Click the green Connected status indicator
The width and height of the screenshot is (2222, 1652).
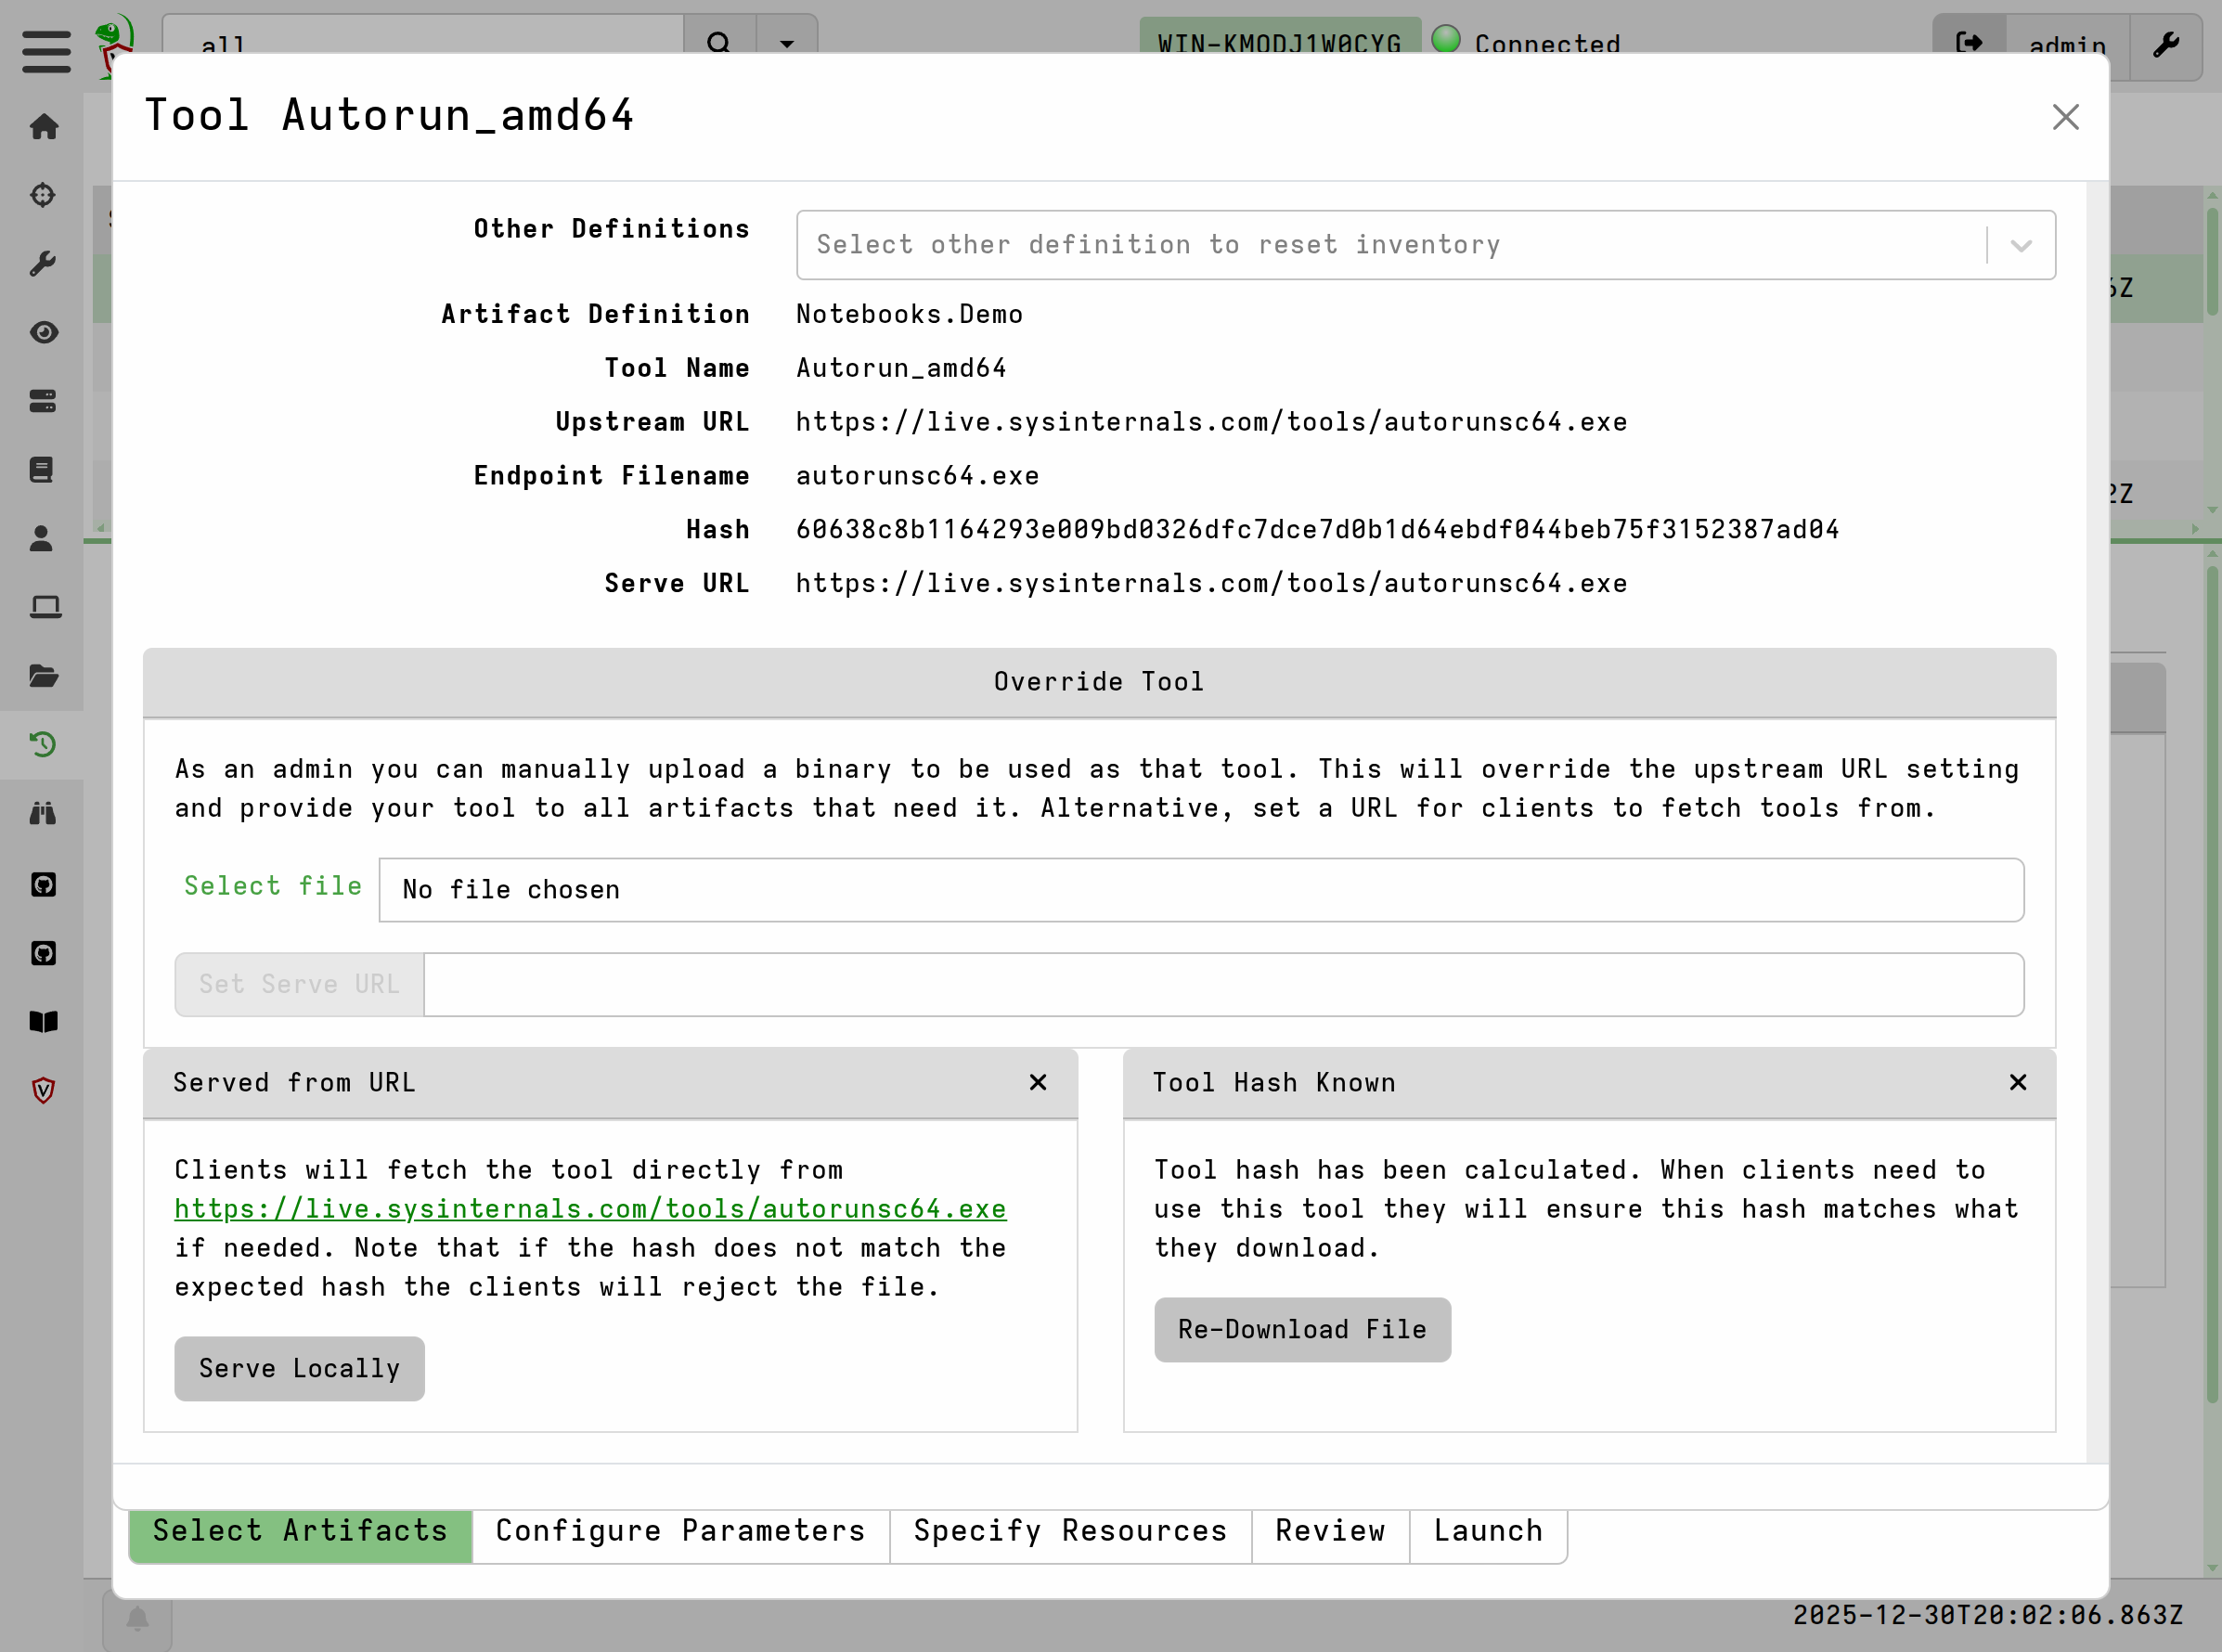pos(1446,42)
